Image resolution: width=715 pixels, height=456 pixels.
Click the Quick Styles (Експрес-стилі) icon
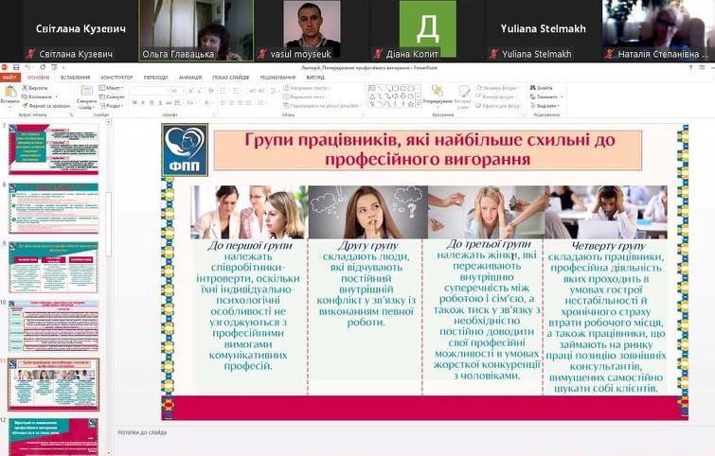click(x=464, y=91)
